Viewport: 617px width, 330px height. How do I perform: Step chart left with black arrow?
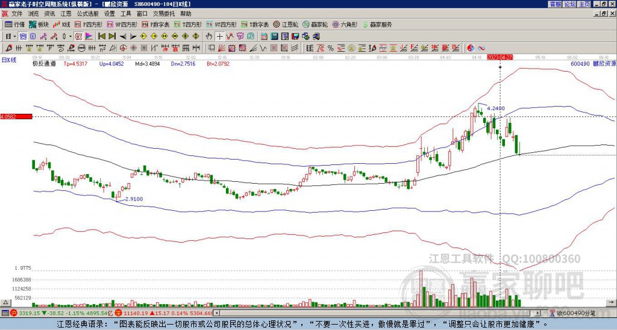point(123,37)
